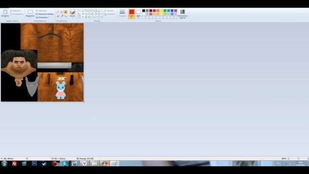Select the Pencil tool
The width and height of the screenshot is (309, 174).
[x=58, y=12]
